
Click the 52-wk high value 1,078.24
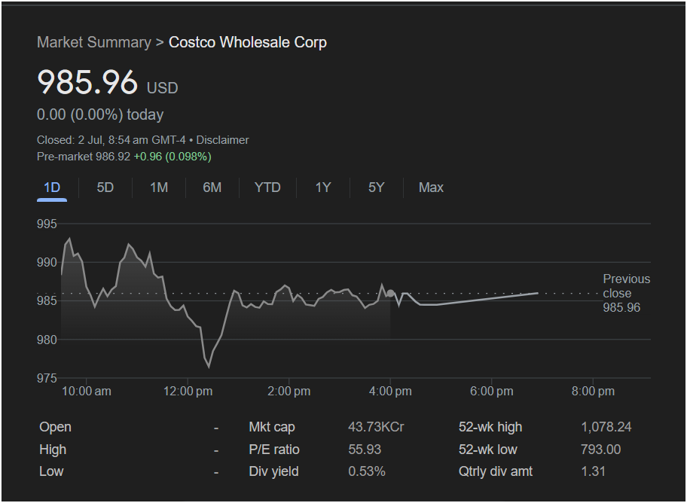point(606,427)
